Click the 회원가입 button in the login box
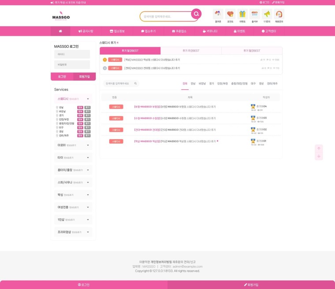Screen dimensions: 335x289 pos(84,76)
